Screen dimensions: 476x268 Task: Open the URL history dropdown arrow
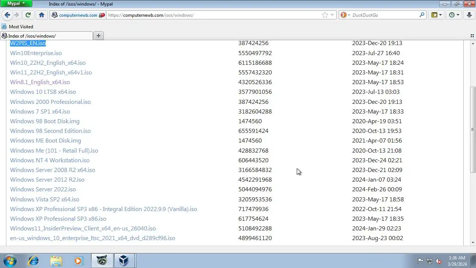point(332,15)
